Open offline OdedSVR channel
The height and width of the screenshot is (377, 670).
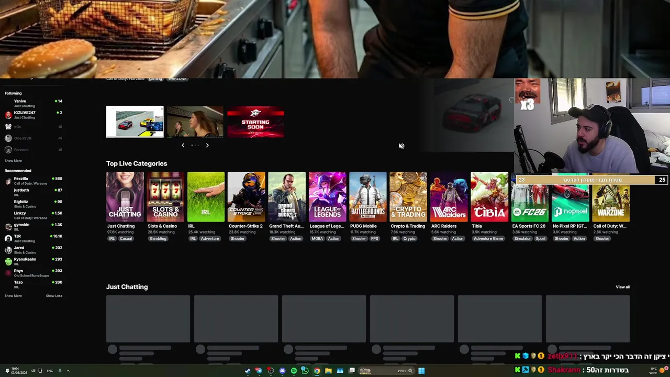[33, 138]
